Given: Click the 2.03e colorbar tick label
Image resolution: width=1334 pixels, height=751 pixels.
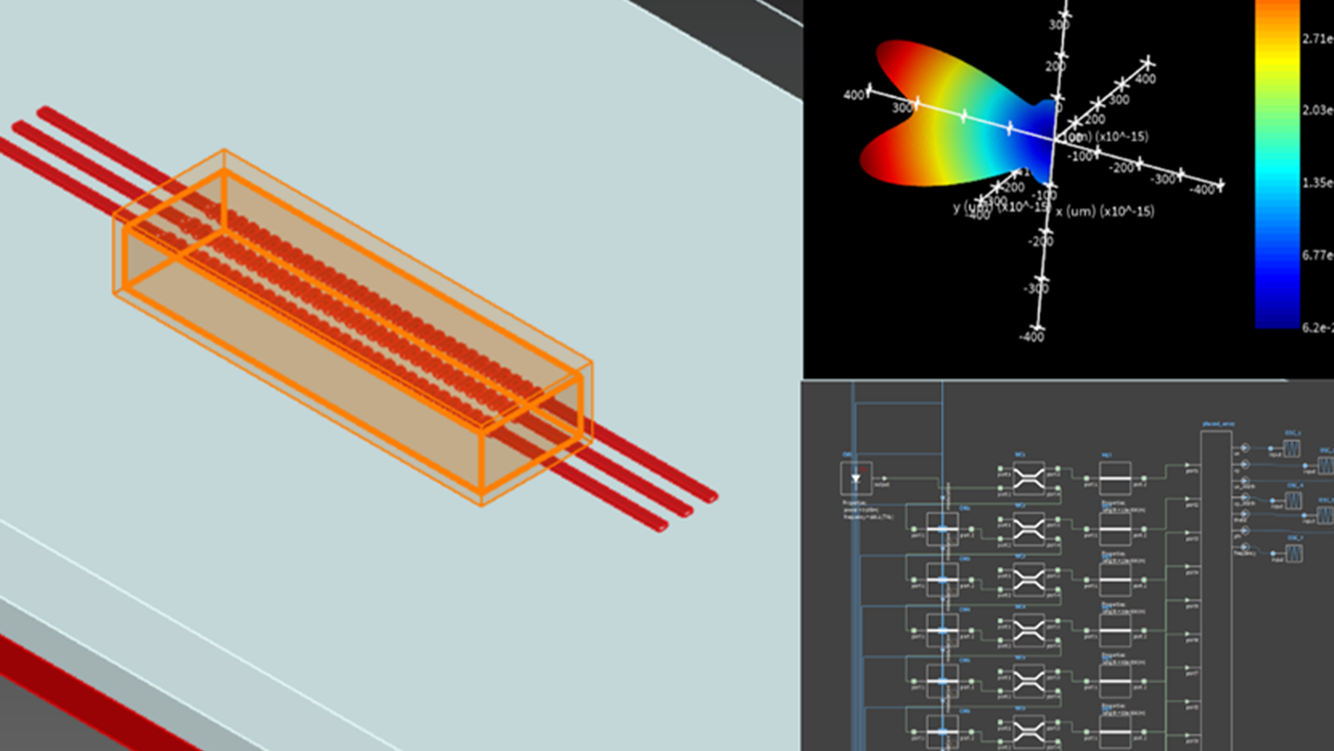Looking at the screenshot, I should (x=1317, y=110).
